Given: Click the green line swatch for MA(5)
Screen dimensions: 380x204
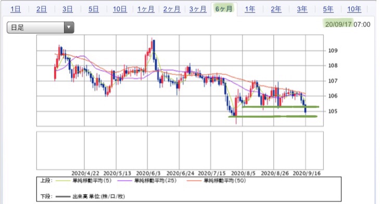Looking at the screenshot, I should point(63,181).
